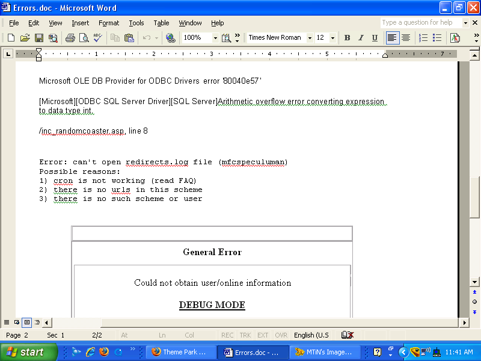Run Spelling and Grammar check
The image size is (481, 361).
click(98, 38)
